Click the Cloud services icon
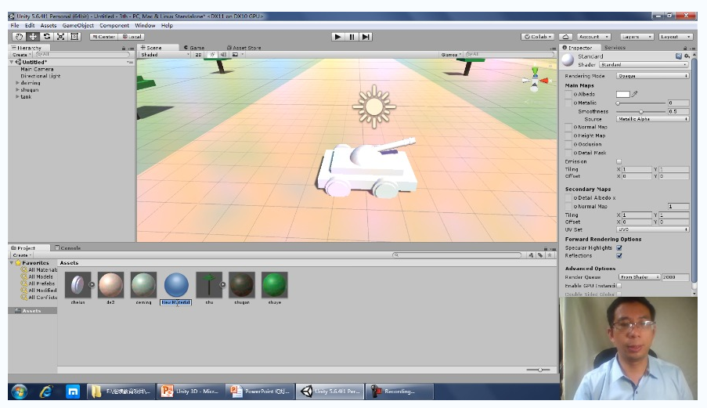 point(565,37)
